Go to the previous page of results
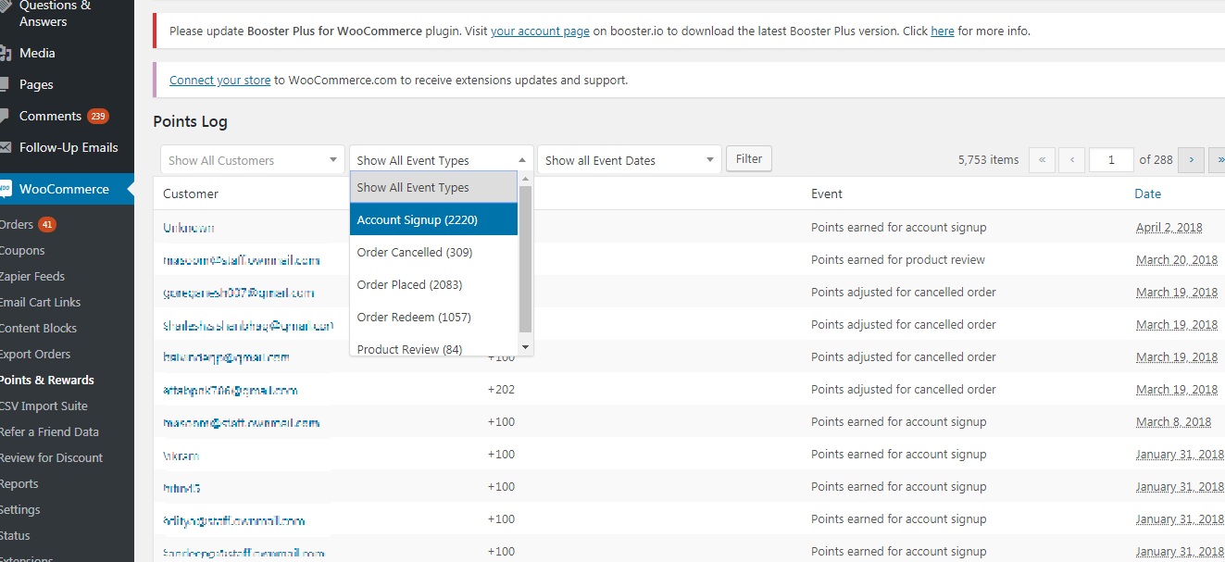Image resolution: width=1225 pixels, height=562 pixels. [1071, 159]
